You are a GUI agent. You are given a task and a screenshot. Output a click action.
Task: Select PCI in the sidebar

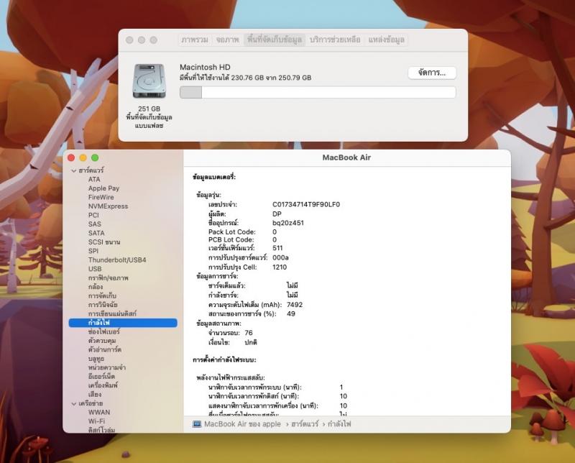point(93,215)
